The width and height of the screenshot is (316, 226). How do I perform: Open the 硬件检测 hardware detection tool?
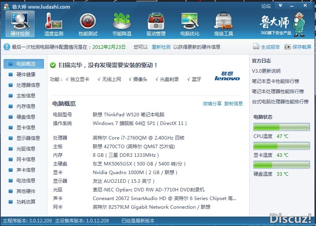tap(20, 24)
